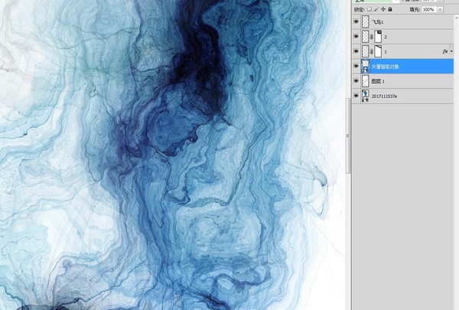The width and height of the screenshot is (459, 310).
Task: Hide layer 2 with the eye icon
Action: pyautogui.click(x=356, y=37)
